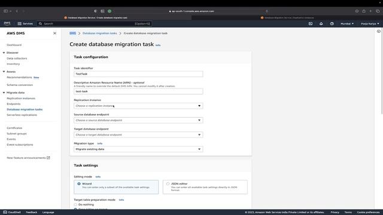Open Info link beside Editing mode
Image resolution: width=383 pixels, height=215 pixels.
(x=98, y=177)
